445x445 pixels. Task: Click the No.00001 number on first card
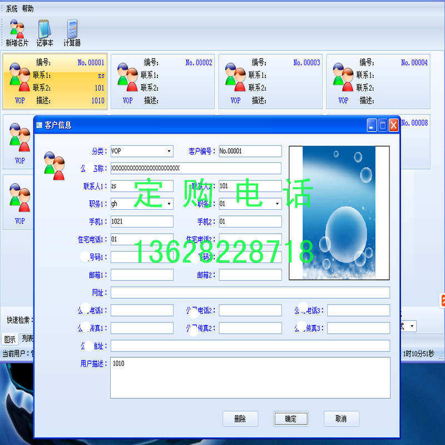pos(91,62)
